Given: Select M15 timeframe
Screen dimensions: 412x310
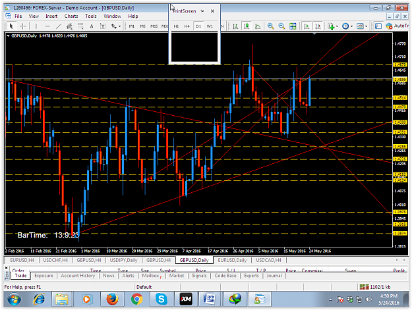Looking at the screenshot, I should click(154, 26).
